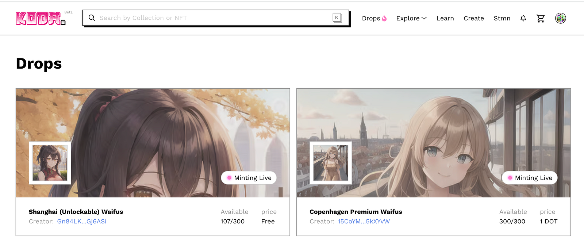
Task: Open the Copenhagen Premium Waifus title
Action: pyautogui.click(x=356, y=212)
